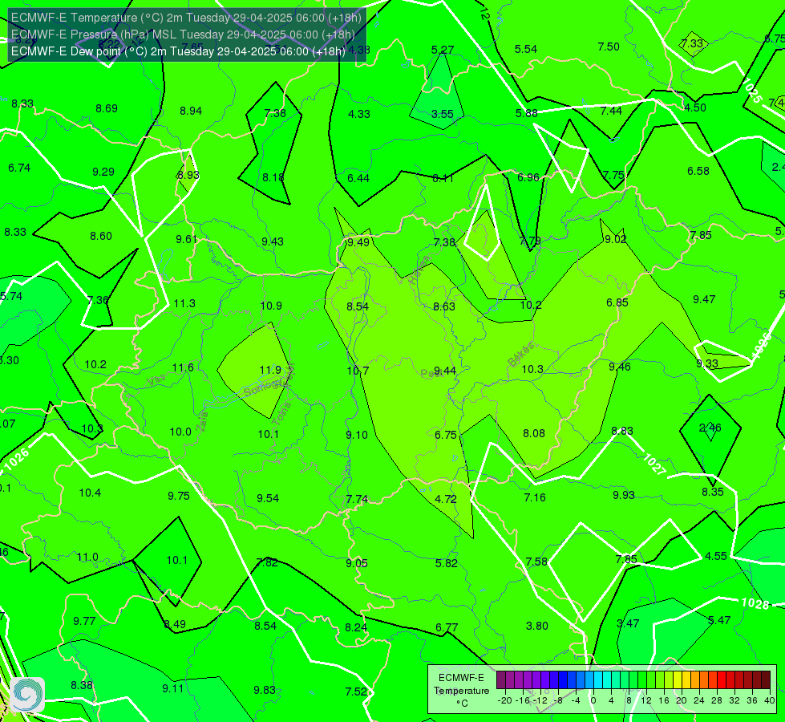785x722 pixels.
Task: Click the 8.08 temperature value
Action: coord(534,433)
